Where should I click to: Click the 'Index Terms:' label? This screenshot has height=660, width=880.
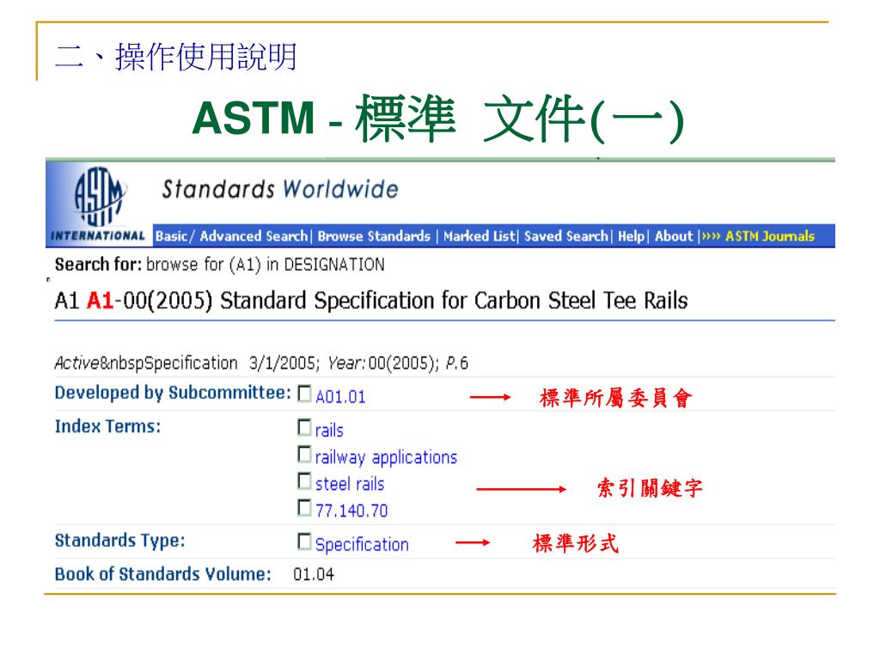click(107, 426)
